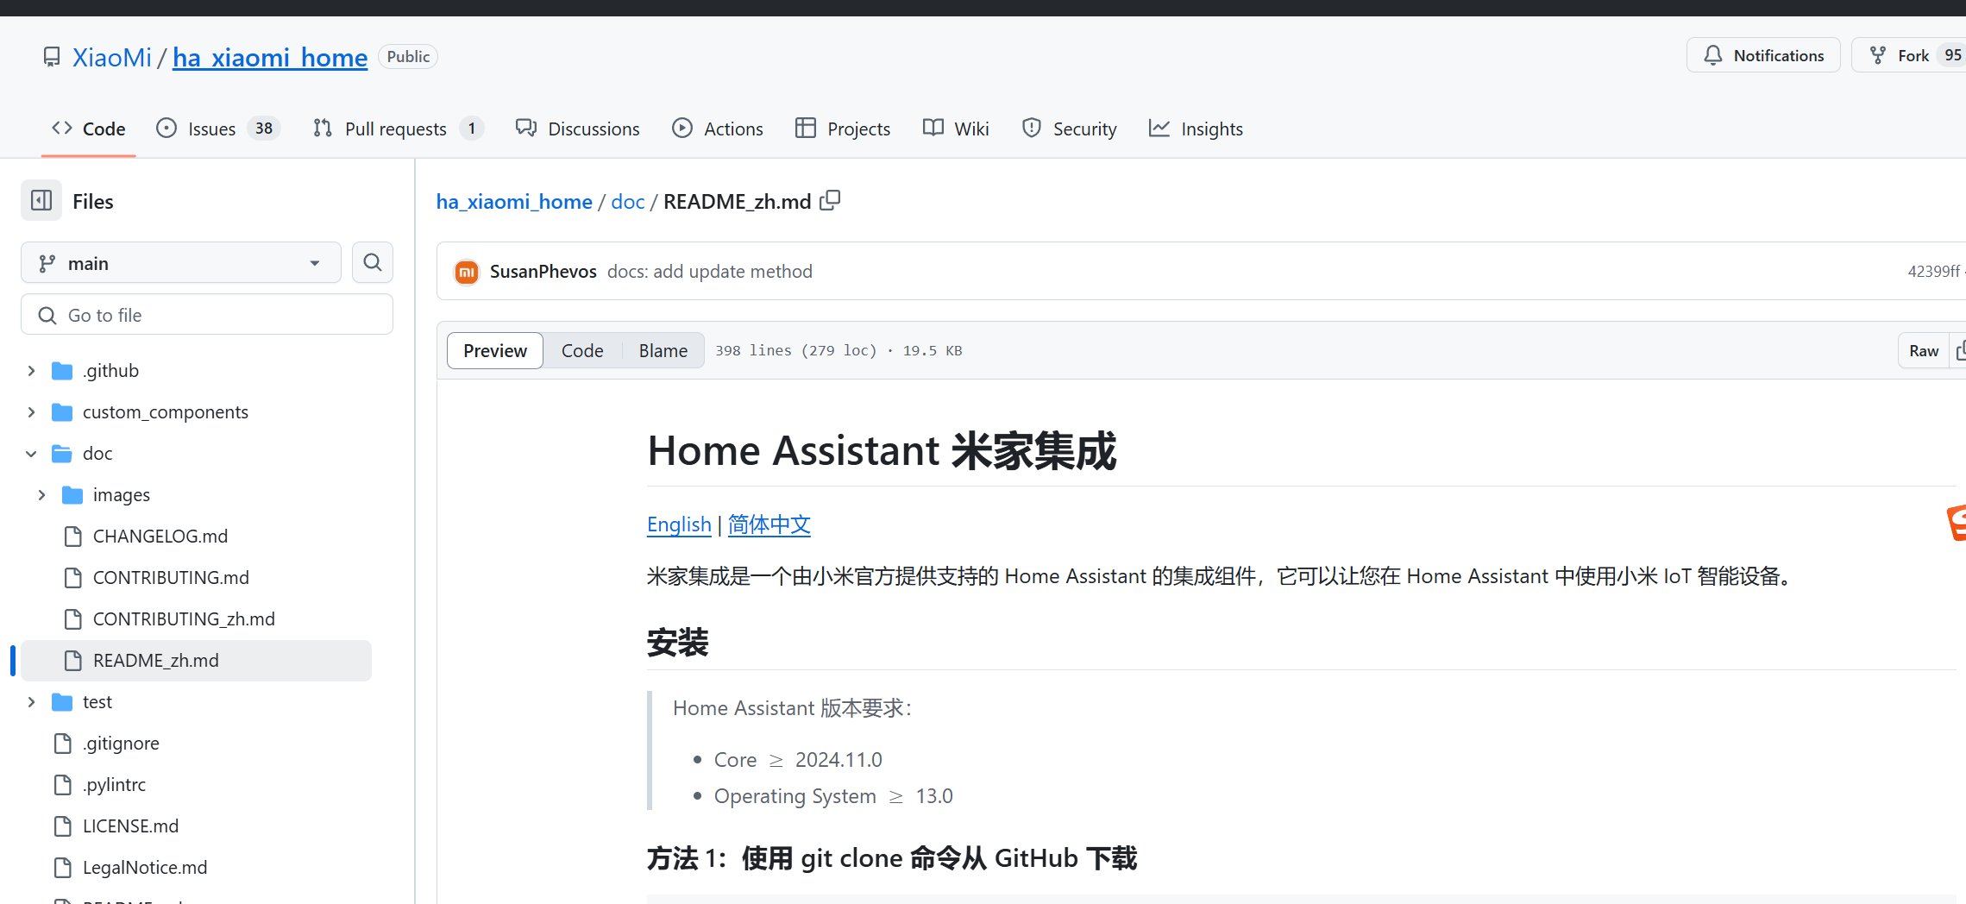This screenshot has width=1966, height=904.
Task: Switch to the Blame file view
Action: pyautogui.click(x=663, y=351)
